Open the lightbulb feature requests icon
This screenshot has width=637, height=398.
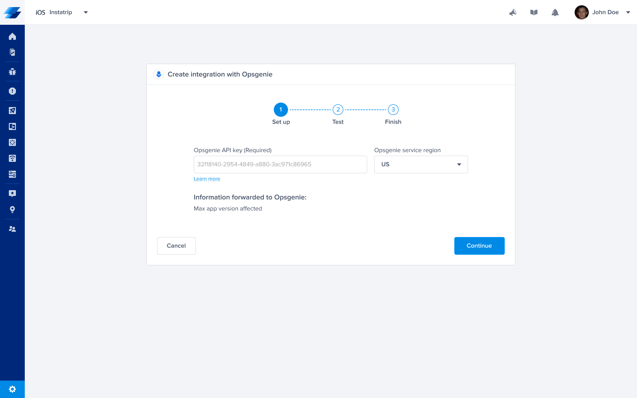coord(12,210)
